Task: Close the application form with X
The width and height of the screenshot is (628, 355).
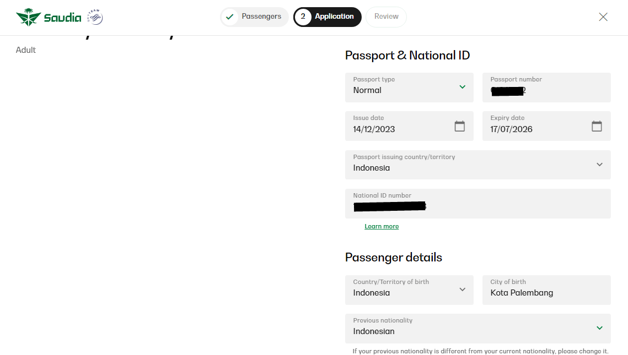Action: (x=603, y=17)
